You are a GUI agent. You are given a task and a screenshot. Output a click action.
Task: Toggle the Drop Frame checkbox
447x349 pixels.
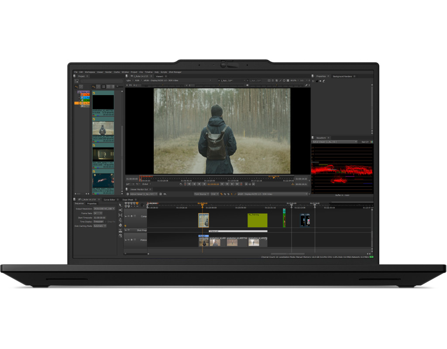coord(106,222)
